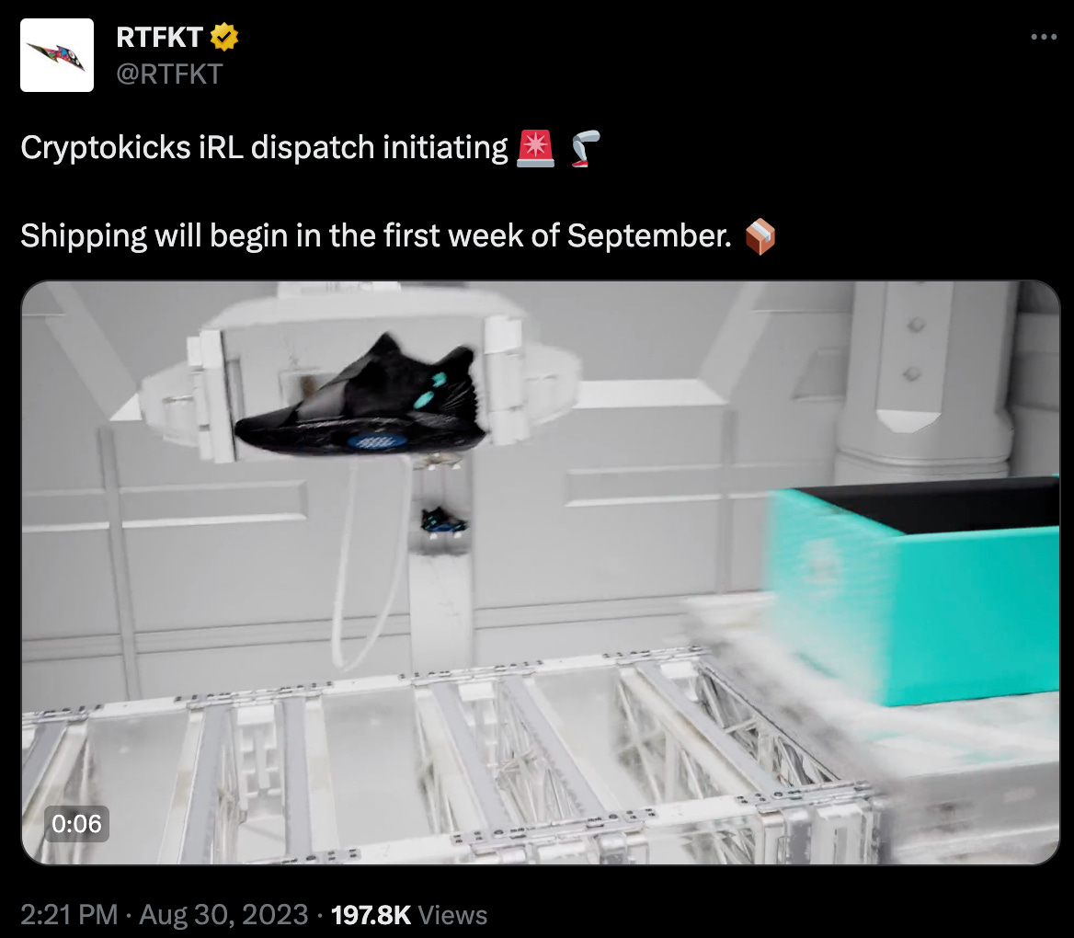Open the three-dot more options menu
Image resolution: width=1074 pixels, height=938 pixels.
coord(1044,37)
